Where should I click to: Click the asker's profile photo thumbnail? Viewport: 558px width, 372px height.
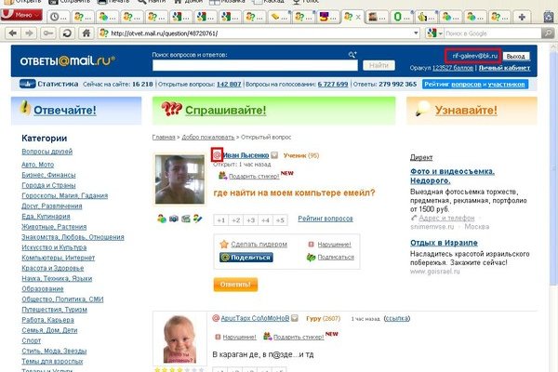click(x=179, y=180)
